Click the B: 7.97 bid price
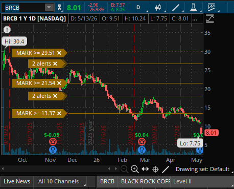Image resolution: width=234 pixels, height=189 pixels. click(x=118, y=5)
